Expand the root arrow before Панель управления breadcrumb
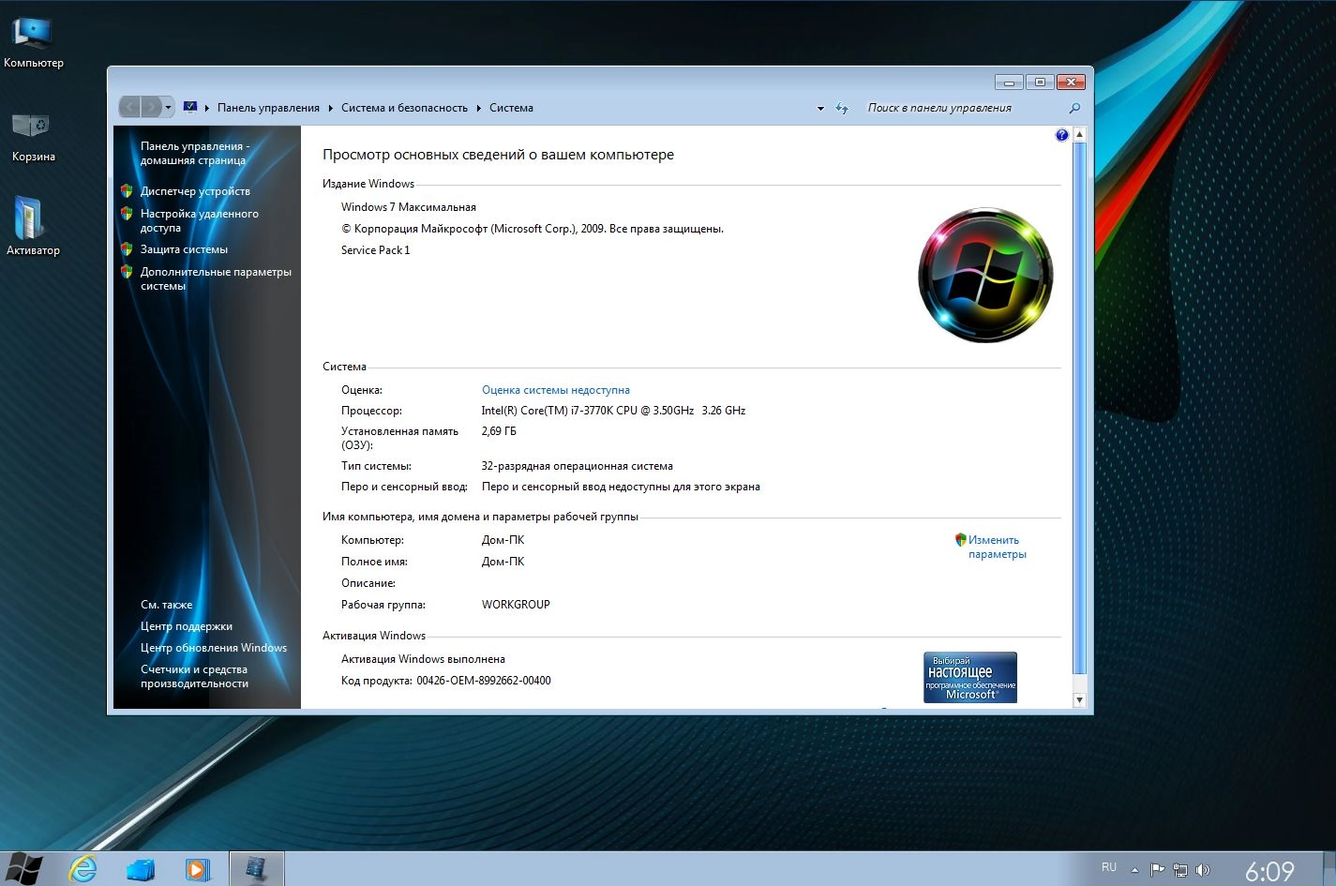The width and height of the screenshot is (1336, 886). tap(207, 108)
